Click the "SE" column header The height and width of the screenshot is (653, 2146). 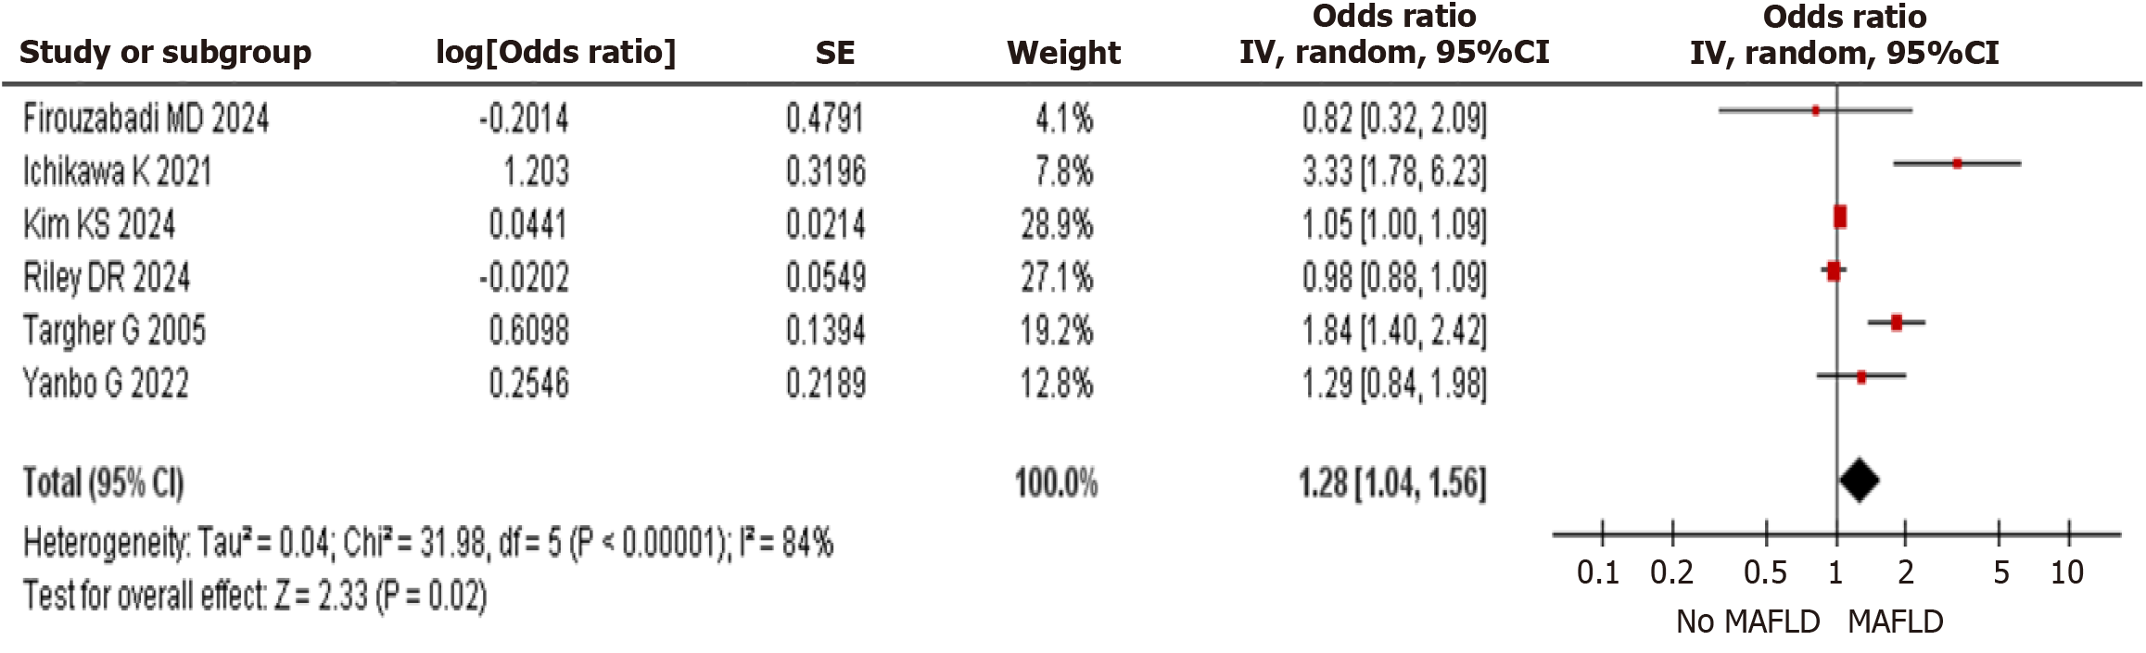[x=834, y=53]
